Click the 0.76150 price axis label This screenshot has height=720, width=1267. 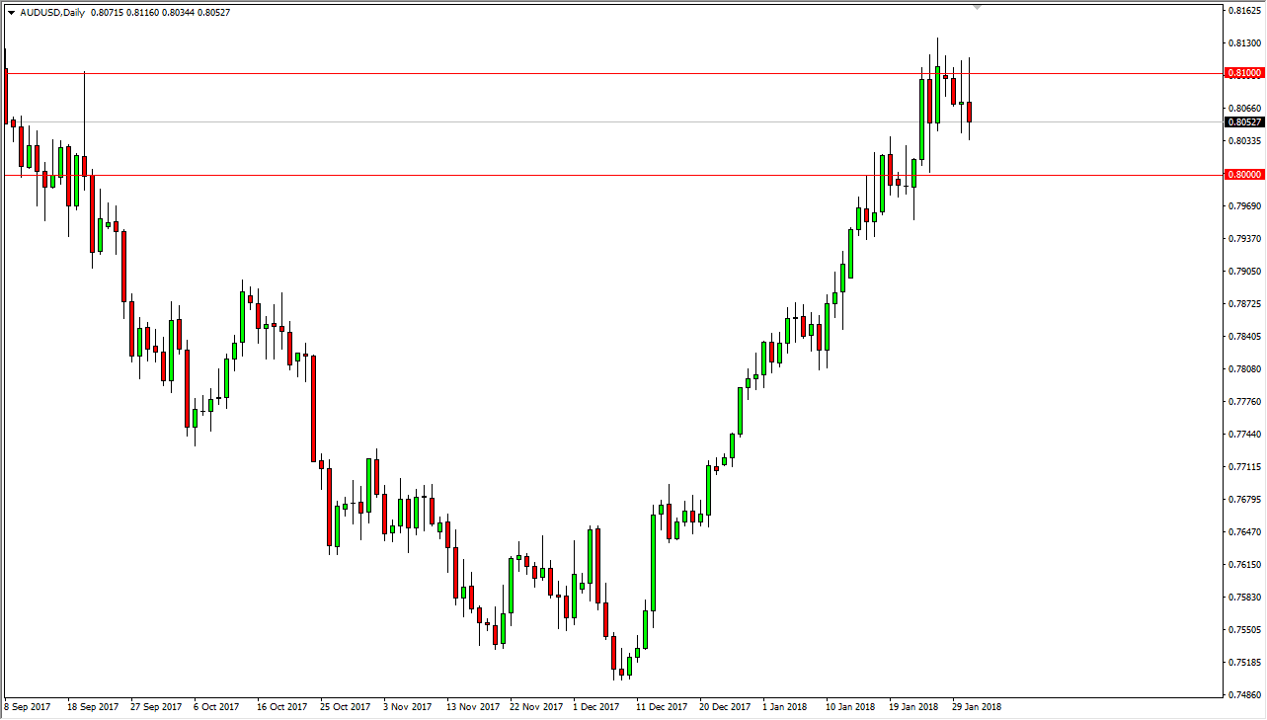pos(1243,565)
